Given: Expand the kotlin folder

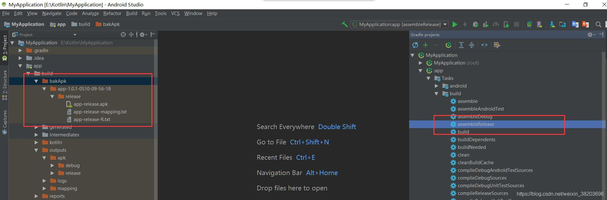Looking at the screenshot, I should click(36, 142).
